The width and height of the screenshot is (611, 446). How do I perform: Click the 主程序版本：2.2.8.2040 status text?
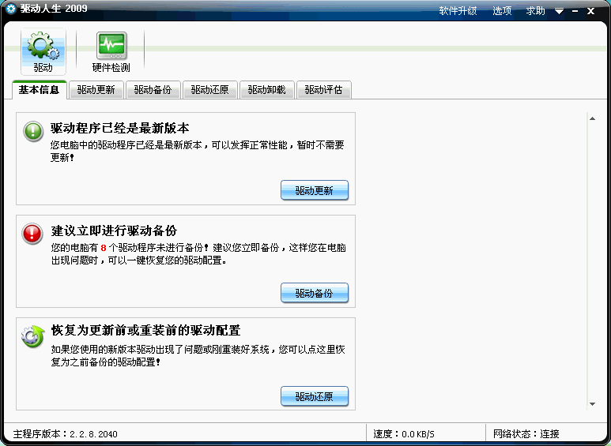(x=66, y=434)
